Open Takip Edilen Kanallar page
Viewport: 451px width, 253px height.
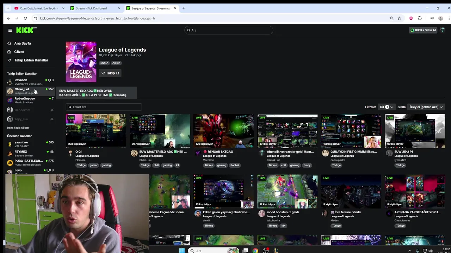(31, 60)
